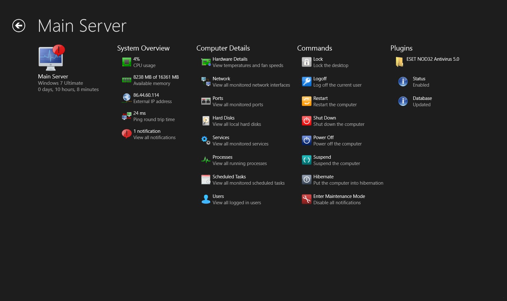View all notifications link
Screen dimensions: 507x301
(154, 138)
